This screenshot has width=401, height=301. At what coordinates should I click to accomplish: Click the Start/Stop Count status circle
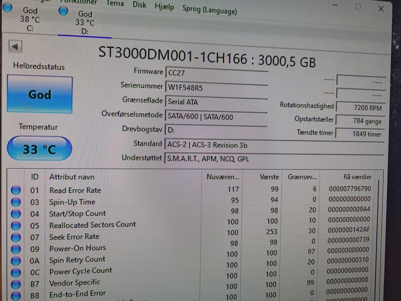(16, 214)
